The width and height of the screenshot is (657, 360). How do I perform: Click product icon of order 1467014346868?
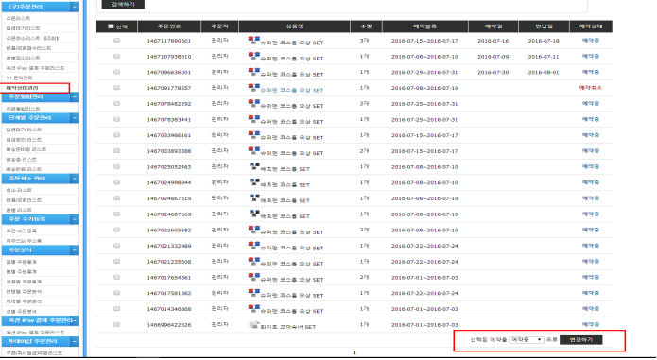click(x=254, y=308)
